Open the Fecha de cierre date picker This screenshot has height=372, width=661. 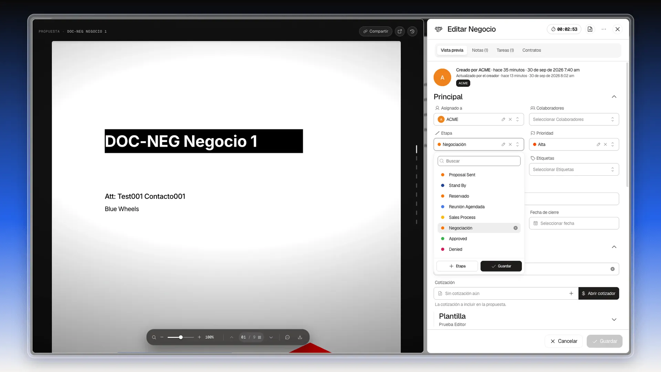pos(574,224)
